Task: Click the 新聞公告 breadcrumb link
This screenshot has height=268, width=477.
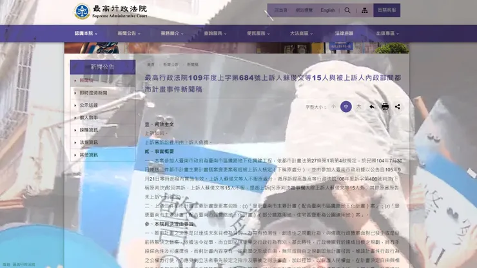Action: [x=171, y=65]
